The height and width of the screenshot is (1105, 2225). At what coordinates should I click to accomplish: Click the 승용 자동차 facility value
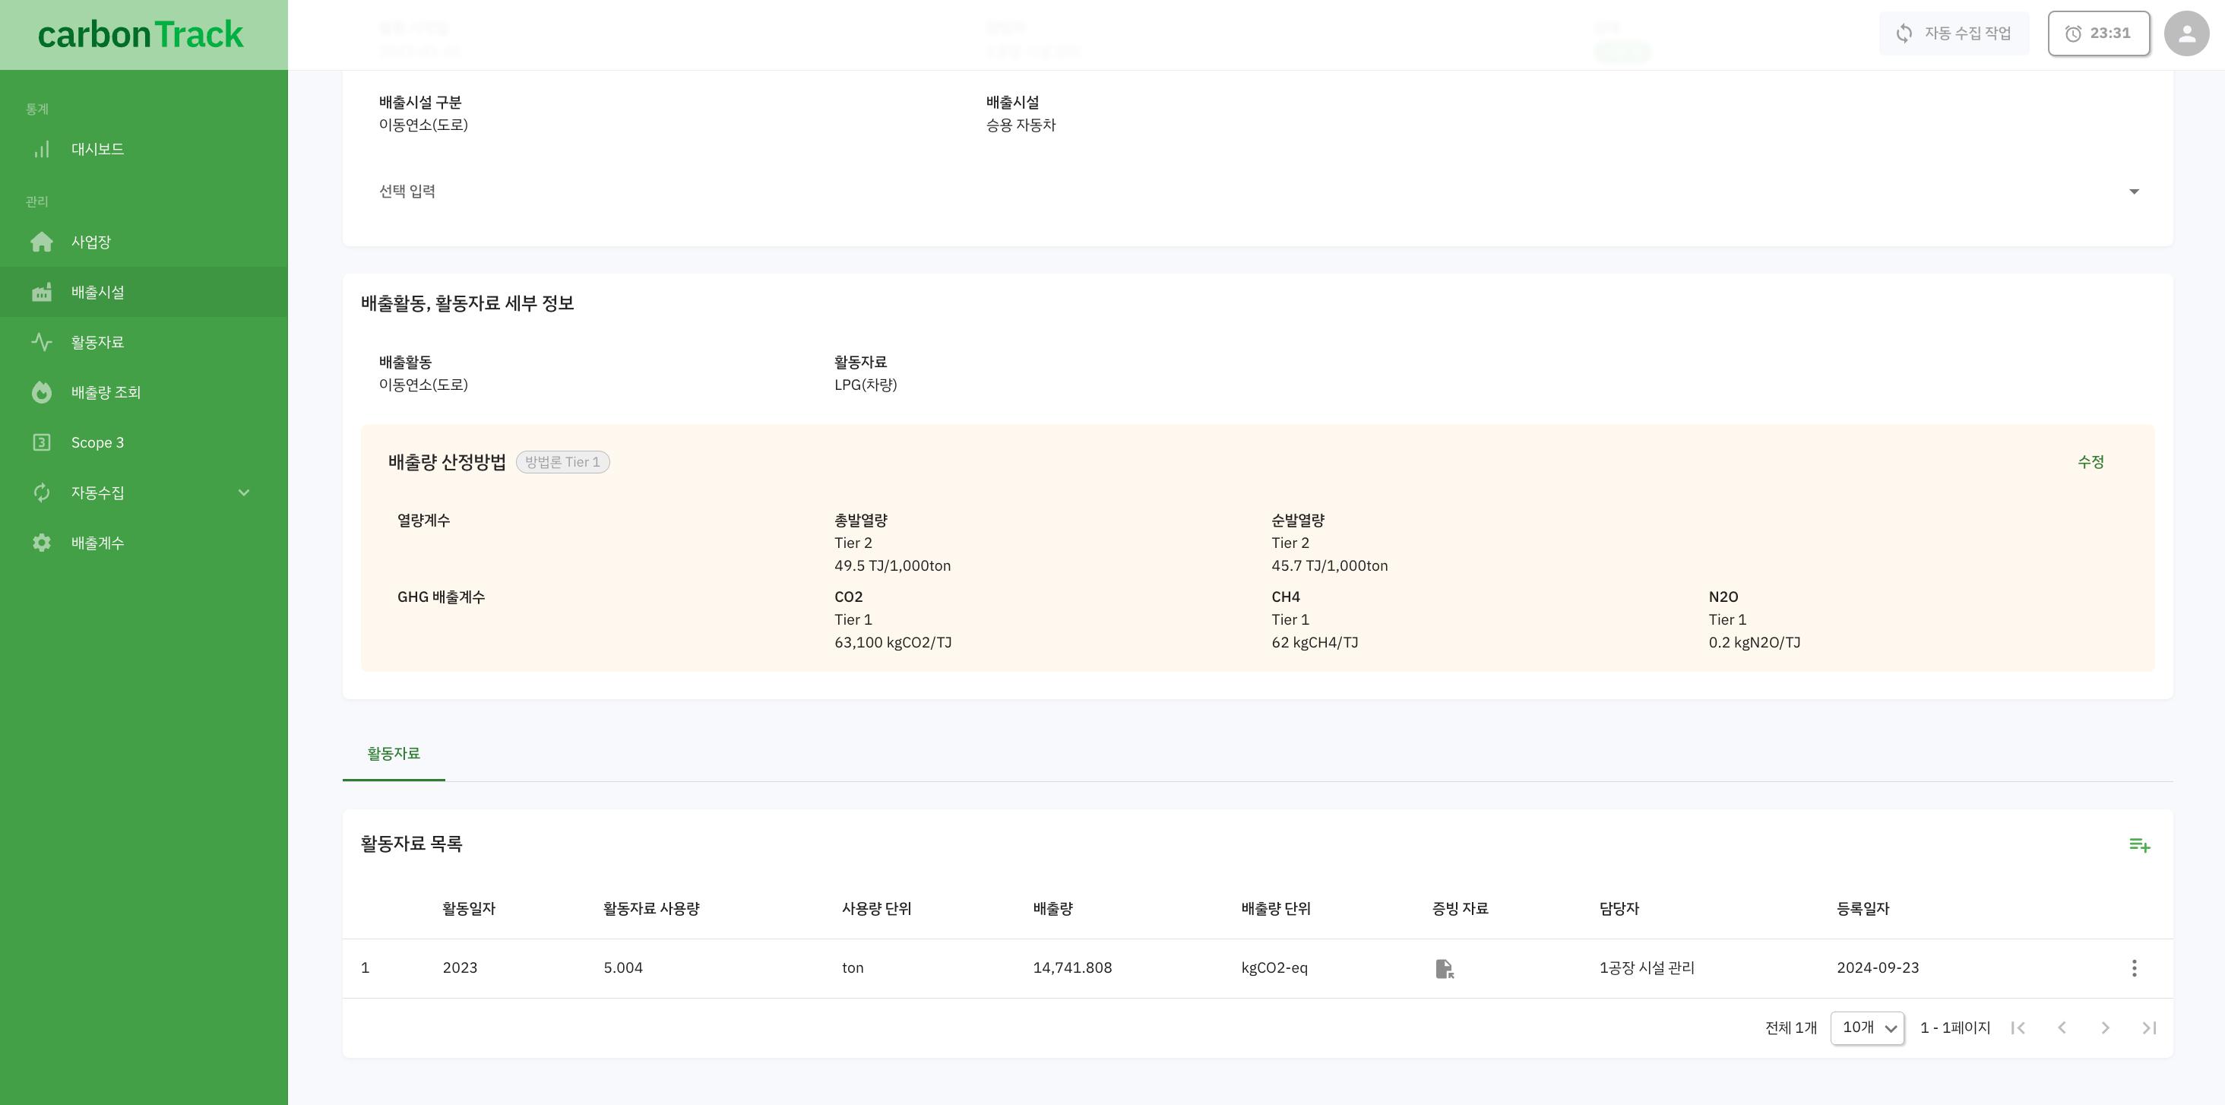coord(1021,125)
